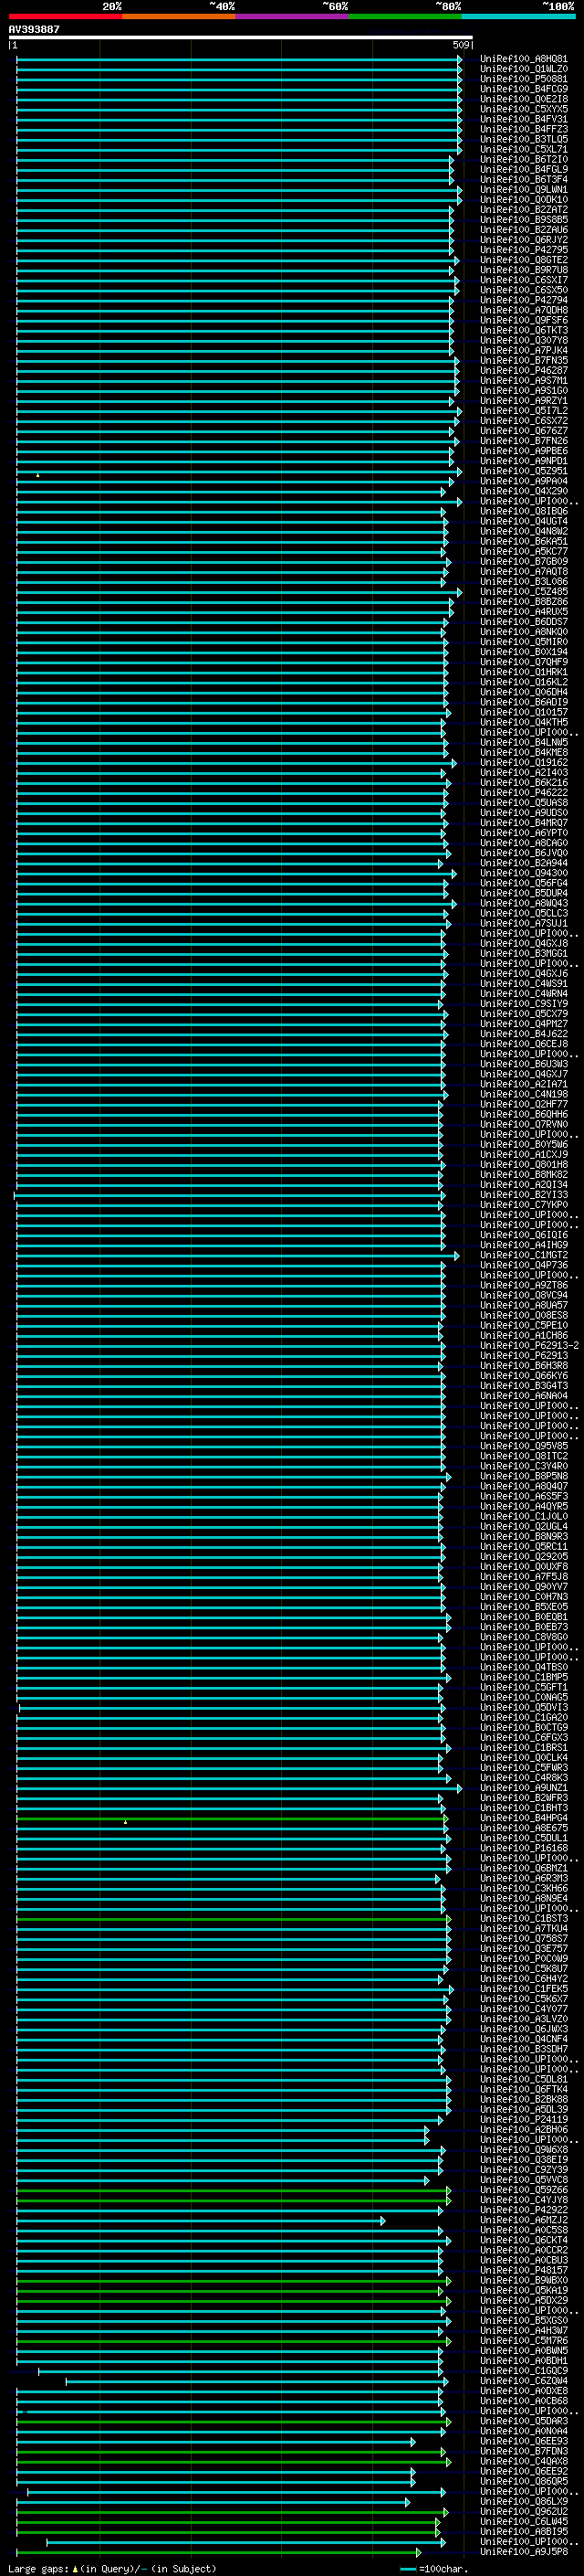The image size is (584, 2576).
Task: Select hit UniRef100_A7TKU4
Action: coord(523,1928)
